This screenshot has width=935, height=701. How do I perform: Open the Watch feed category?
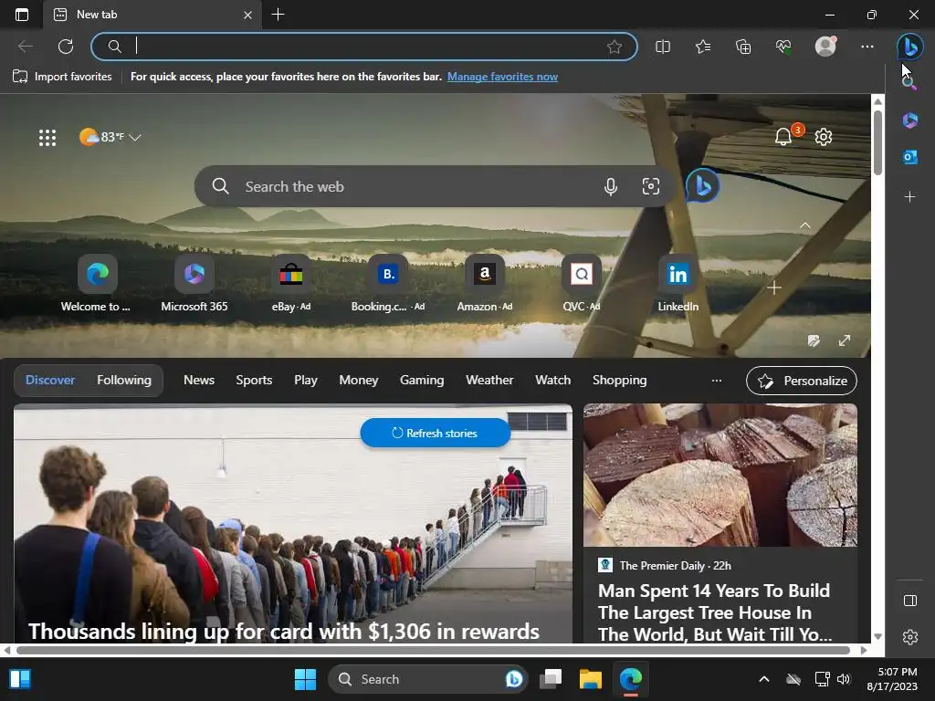click(552, 381)
